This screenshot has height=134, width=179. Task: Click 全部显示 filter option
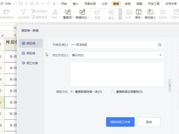coord(39,11)
